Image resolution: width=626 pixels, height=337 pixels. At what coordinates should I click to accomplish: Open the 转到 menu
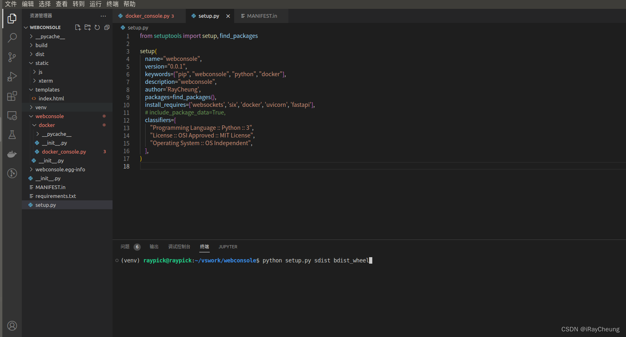tap(79, 4)
